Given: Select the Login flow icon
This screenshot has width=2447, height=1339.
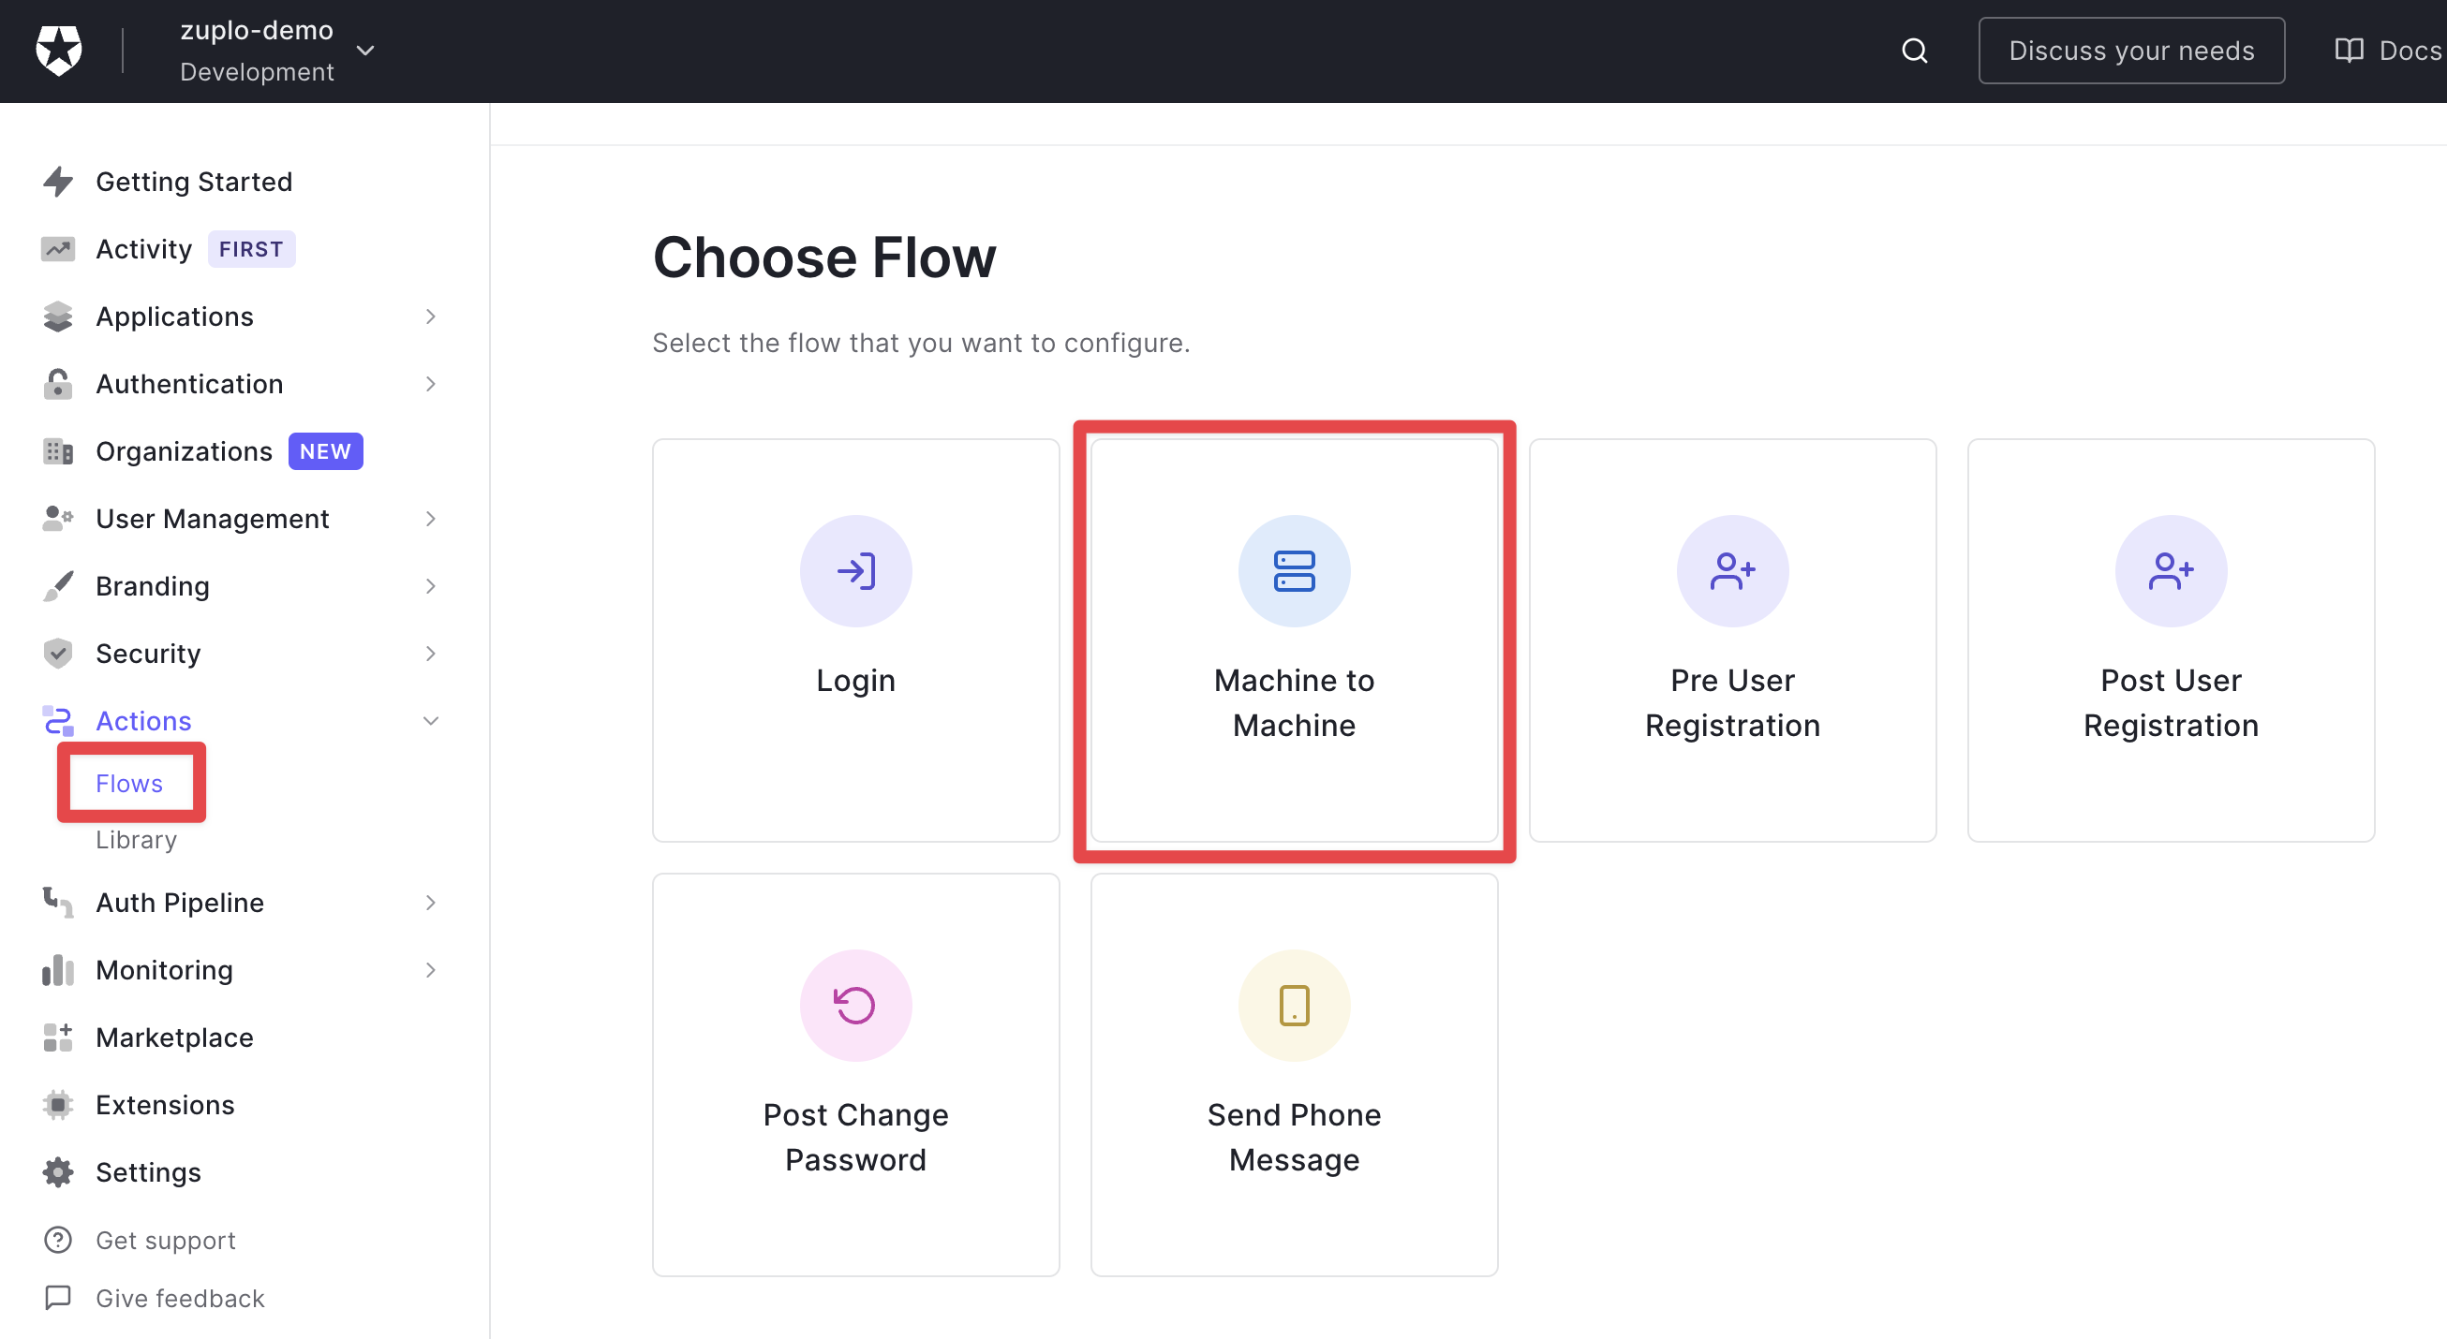Looking at the screenshot, I should pyautogui.click(x=855, y=571).
